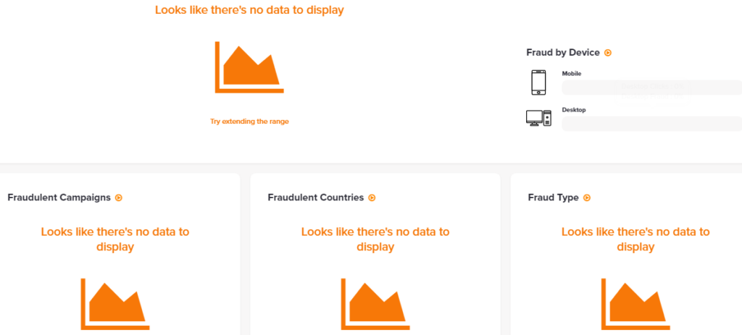Click the top orange no-data chart icon

point(249,67)
